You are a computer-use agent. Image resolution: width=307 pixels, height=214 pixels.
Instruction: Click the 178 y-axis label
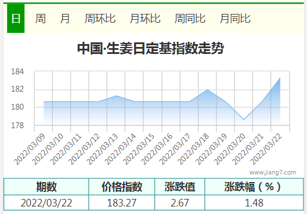(17, 125)
